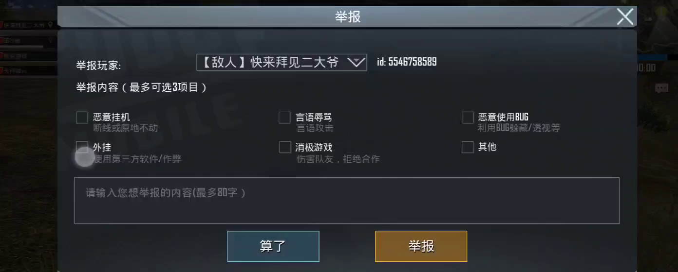Tick the 言语辱骂 checkbox
This screenshot has height=272, width=678.
tap(284, 118)
